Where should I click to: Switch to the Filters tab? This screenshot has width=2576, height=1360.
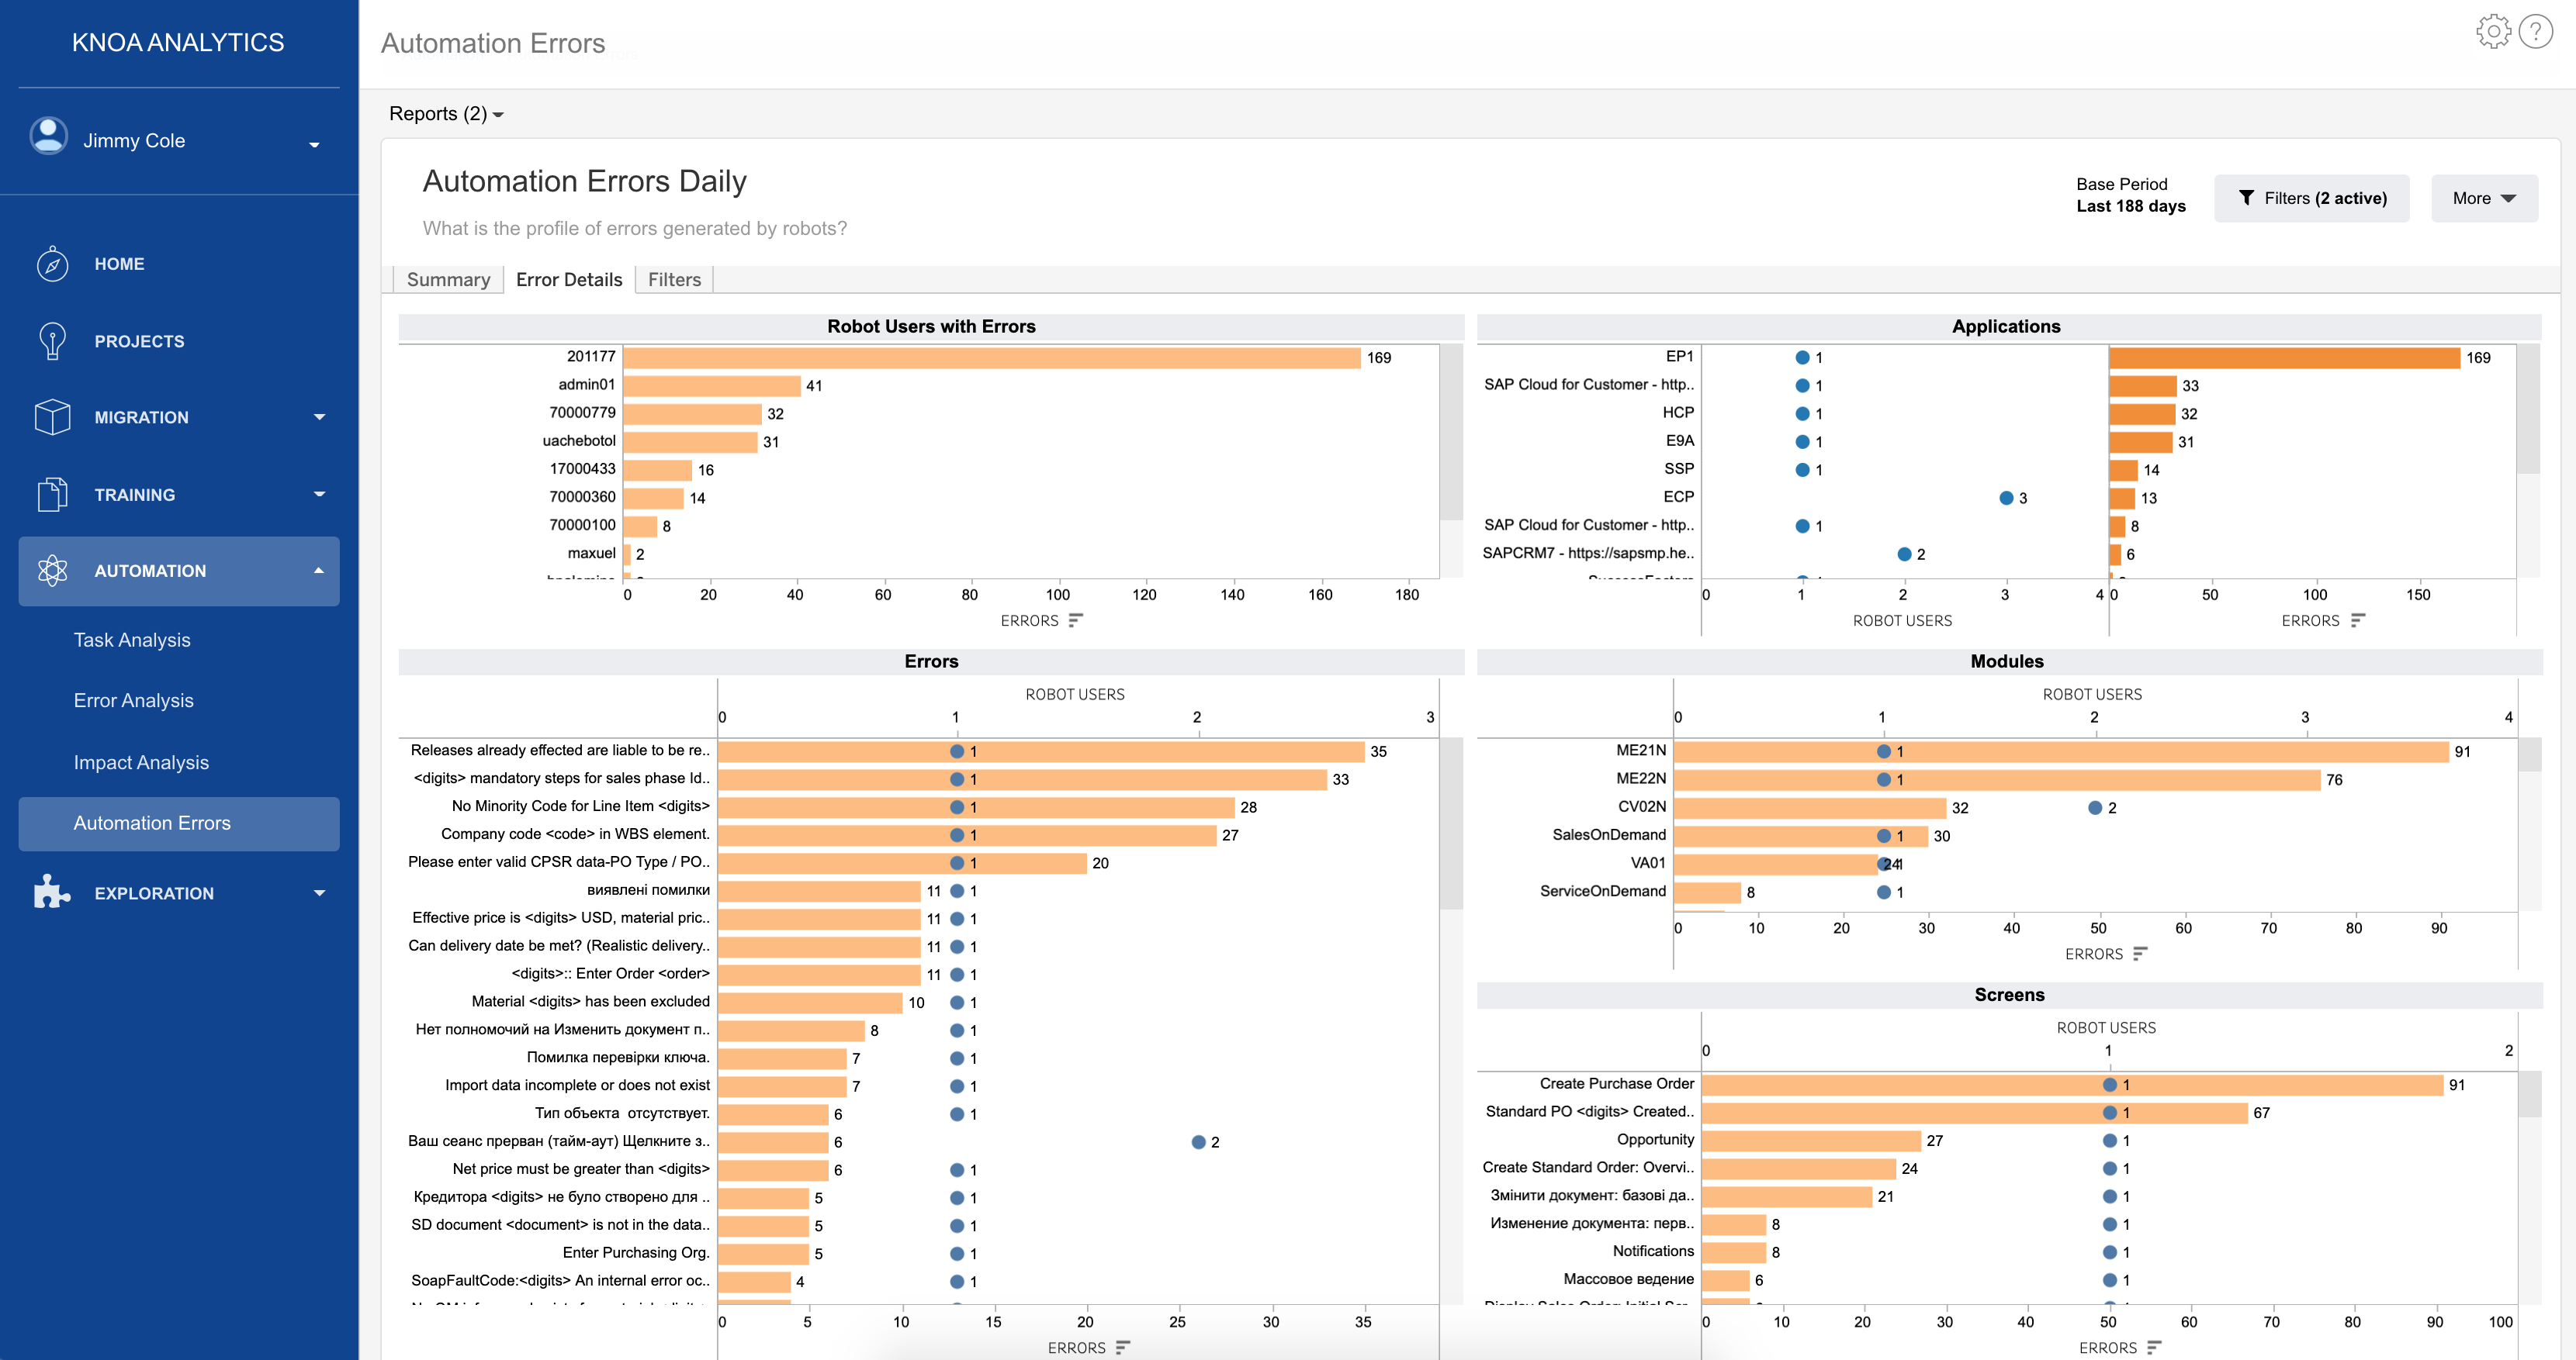pyautogui.click(x=674, y=280)
